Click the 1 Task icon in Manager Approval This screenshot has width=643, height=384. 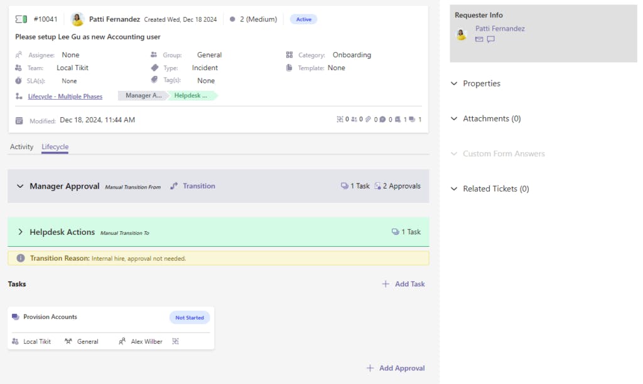[345, 186]
